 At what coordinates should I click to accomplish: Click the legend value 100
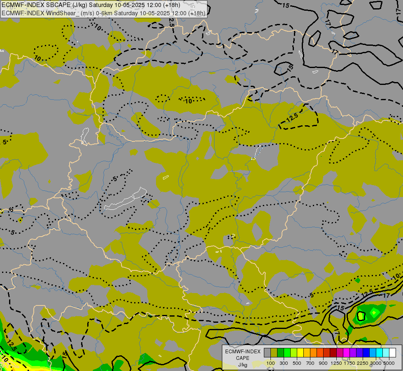tap(270, 363)
